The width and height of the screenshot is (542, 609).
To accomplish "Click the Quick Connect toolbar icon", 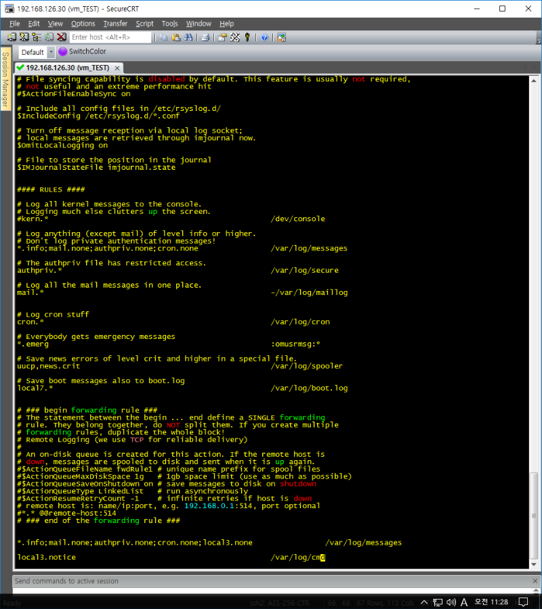I will coord(24,37).
